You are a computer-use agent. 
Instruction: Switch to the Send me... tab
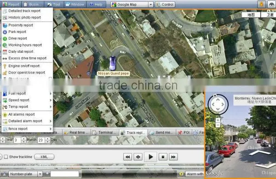click(x=162, y=133)
